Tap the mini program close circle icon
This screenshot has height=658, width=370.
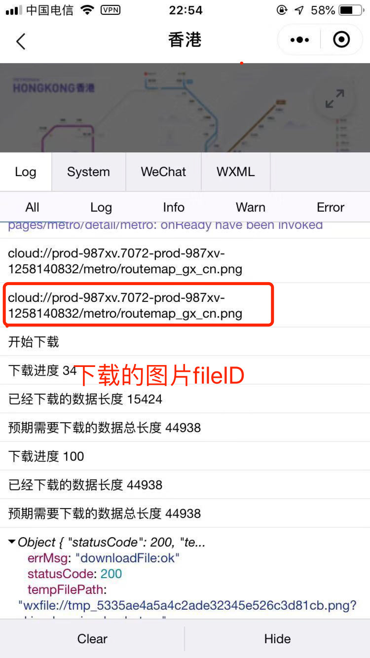point(341,40)
